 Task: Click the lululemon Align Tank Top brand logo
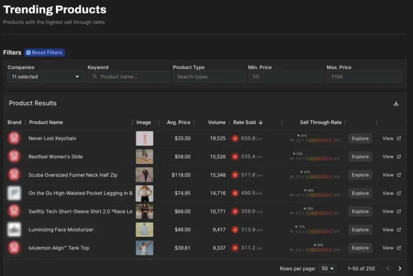(14, 248)
